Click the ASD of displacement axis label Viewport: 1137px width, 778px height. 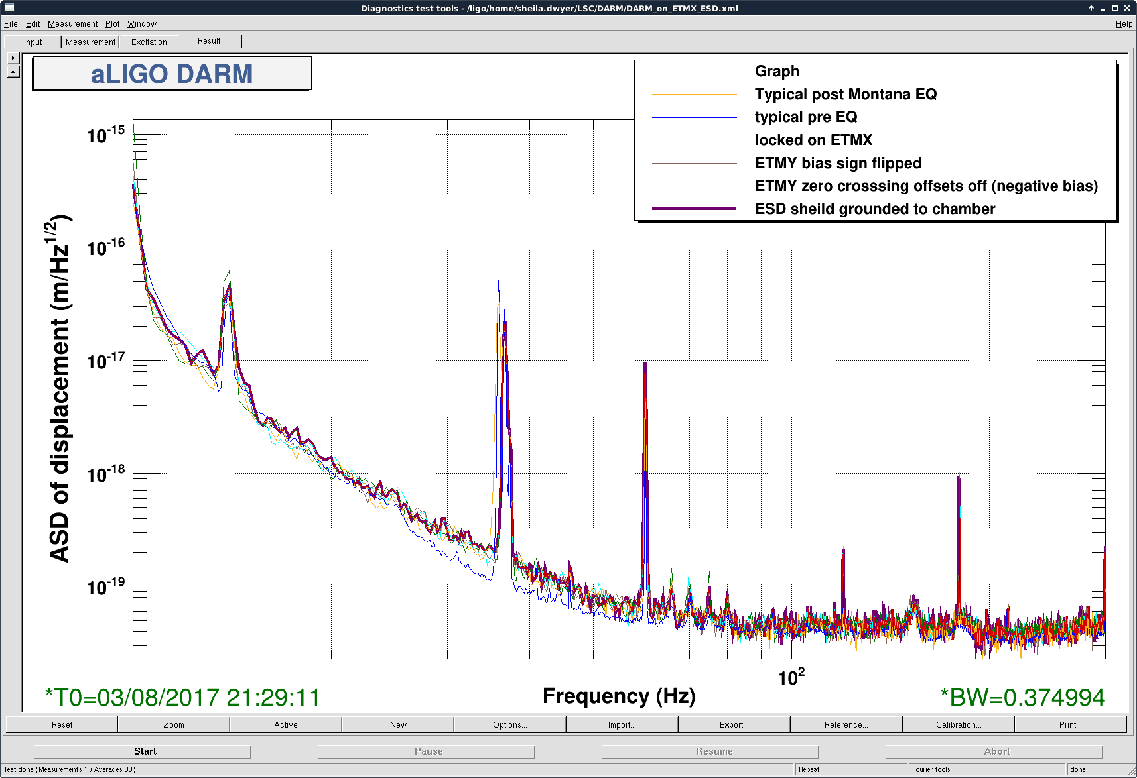point(60,388)
